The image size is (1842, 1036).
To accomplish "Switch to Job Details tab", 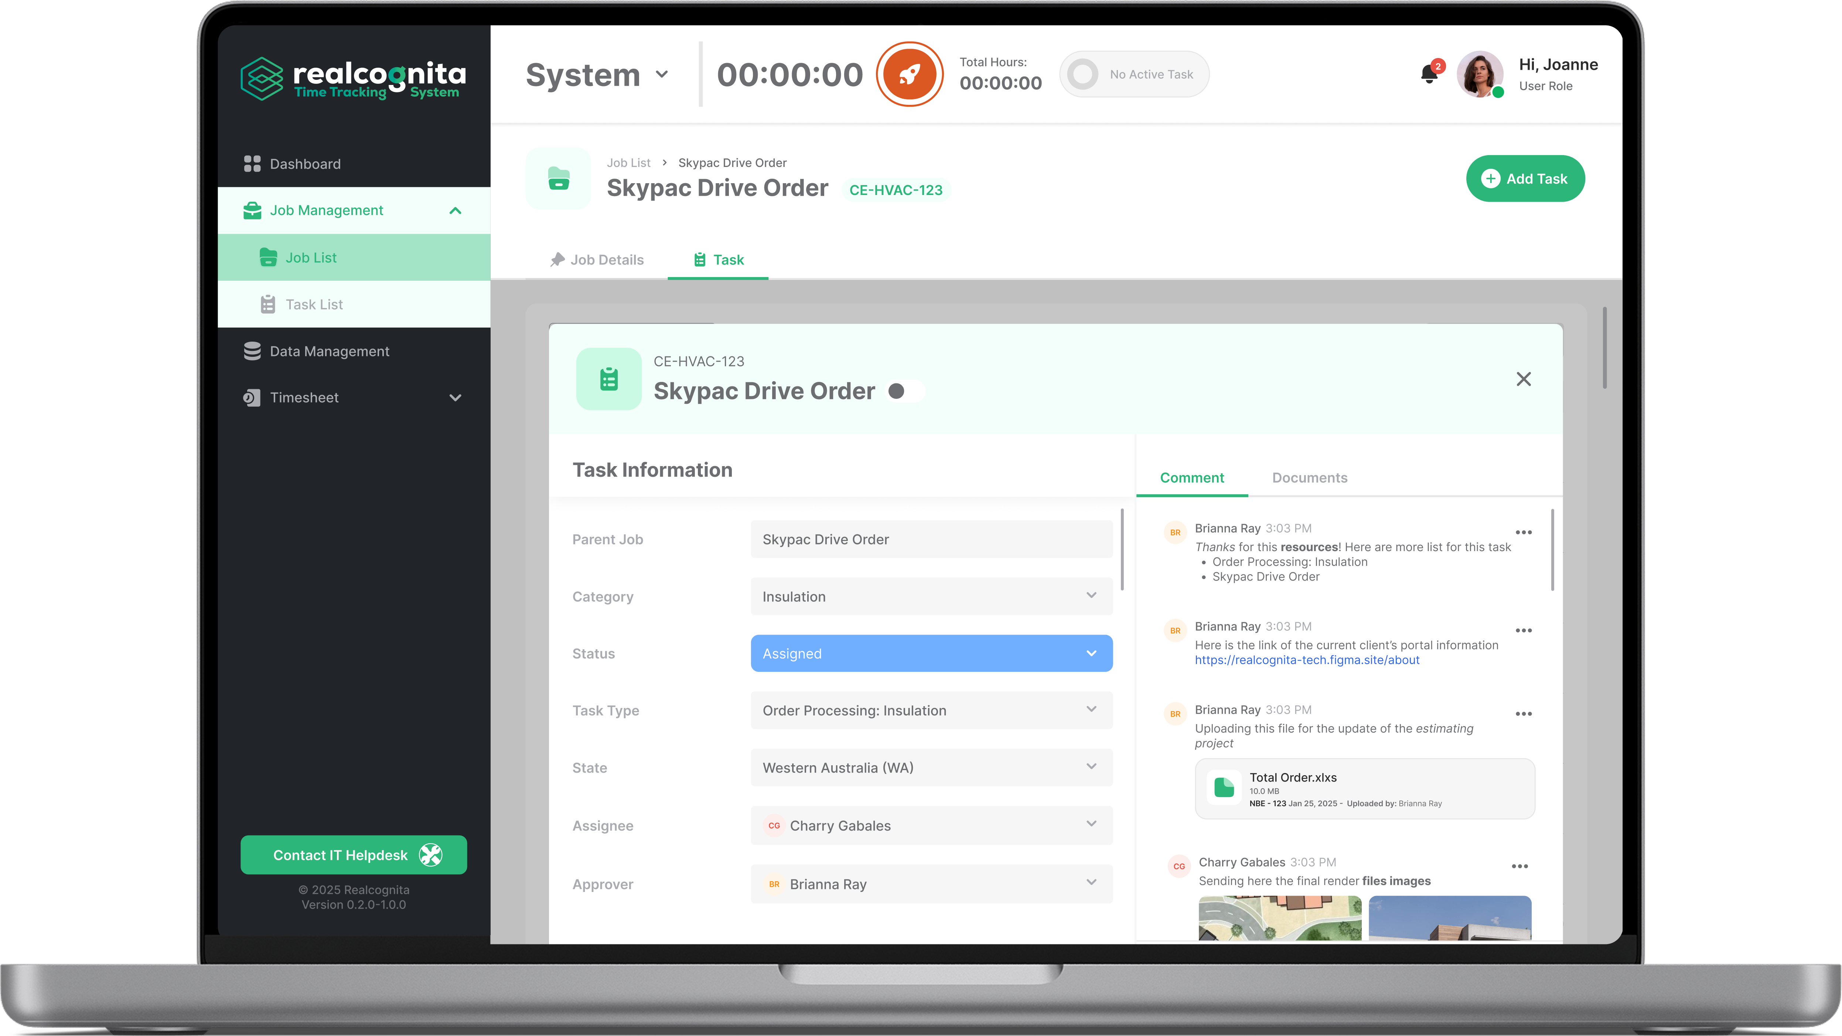I will pyautogui.click(x=597, y=260).
